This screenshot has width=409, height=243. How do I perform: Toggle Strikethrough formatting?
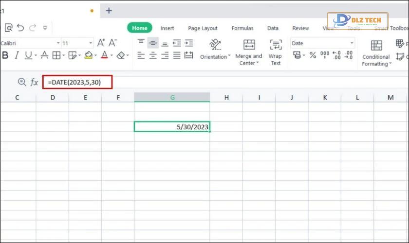(44, 55)
